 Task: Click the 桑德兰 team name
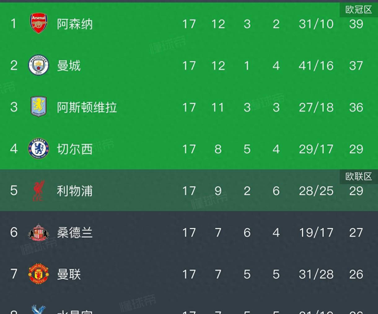75,233
